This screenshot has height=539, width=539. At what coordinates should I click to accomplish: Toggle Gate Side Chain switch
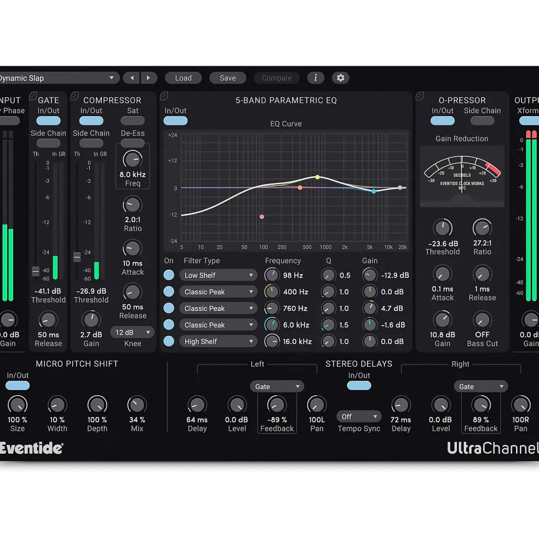point(48,143)
